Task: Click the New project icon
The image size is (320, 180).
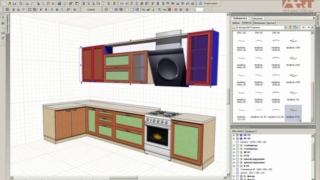Action: coord(4,3)
